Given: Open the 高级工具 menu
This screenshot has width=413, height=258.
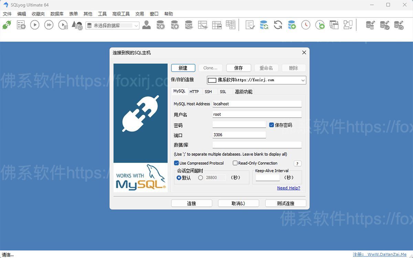Looking at the screenshot, I should (120, 14).
